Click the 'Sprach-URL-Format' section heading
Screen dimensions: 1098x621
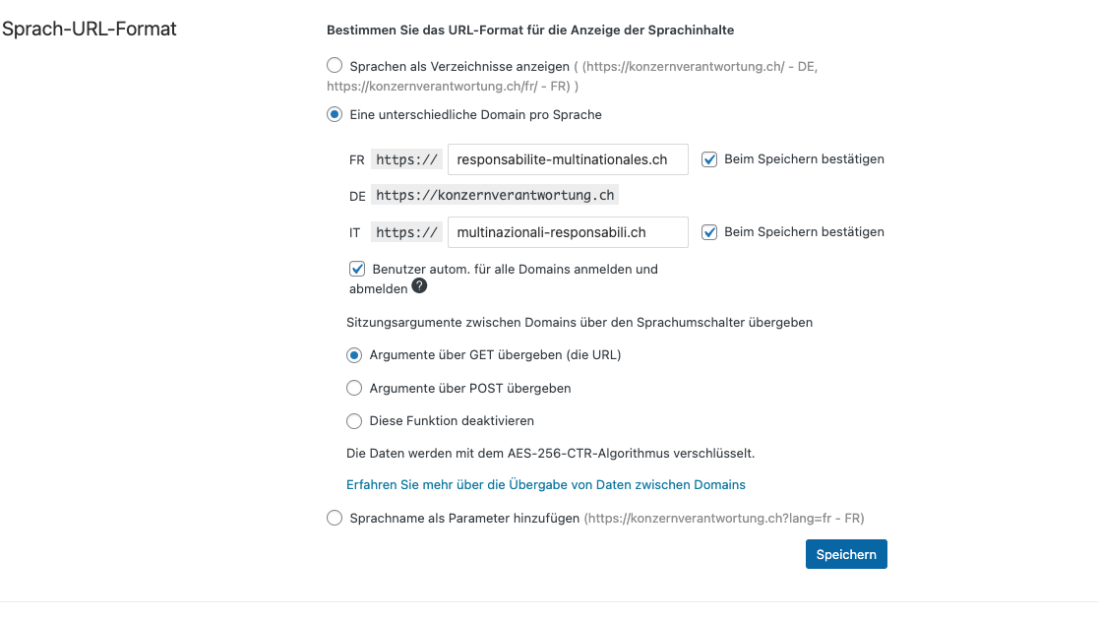90,30
